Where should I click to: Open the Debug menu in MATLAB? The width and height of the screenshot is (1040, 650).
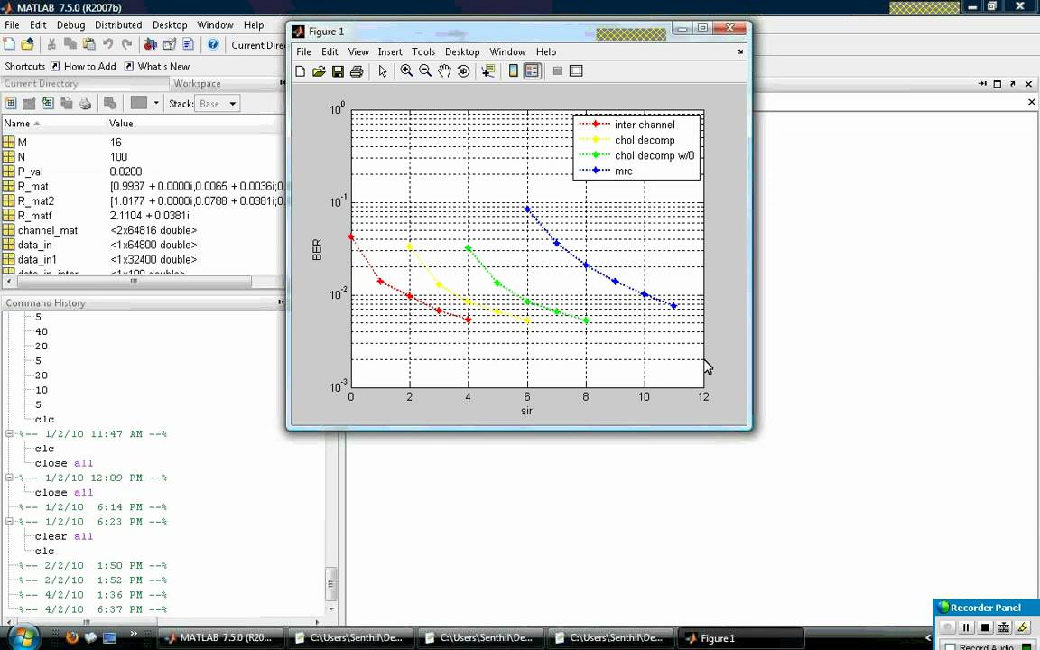coord(71,25)
